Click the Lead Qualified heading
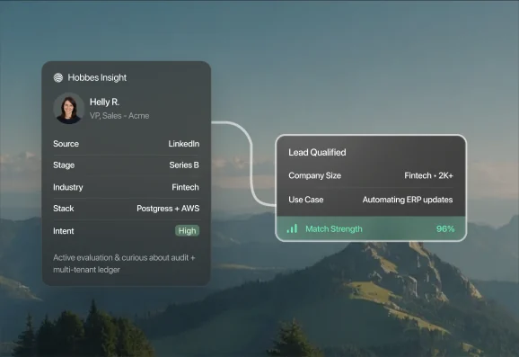519x357 pixels. pos(317,153)
